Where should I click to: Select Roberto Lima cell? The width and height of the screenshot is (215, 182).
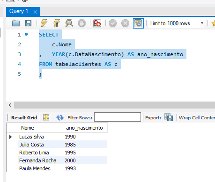point(40,153)
